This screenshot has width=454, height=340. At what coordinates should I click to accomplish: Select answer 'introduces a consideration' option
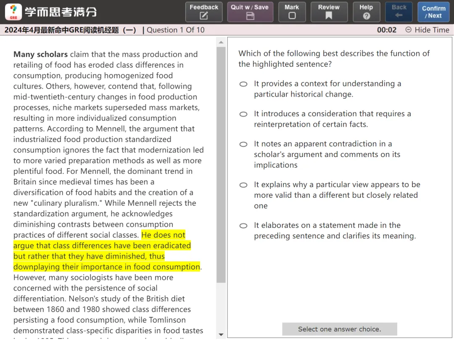(x=243, y=114)
